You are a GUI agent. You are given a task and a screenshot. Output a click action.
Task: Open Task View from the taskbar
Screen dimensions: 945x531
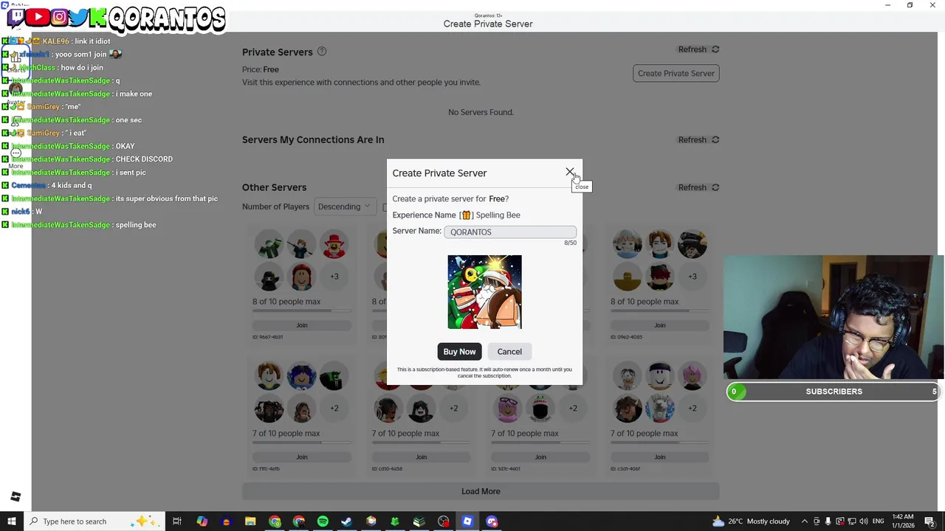pos(177,521)
